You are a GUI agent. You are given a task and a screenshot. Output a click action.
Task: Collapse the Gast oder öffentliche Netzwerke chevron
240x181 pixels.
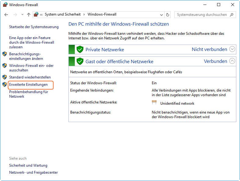(x=232, y=61)
